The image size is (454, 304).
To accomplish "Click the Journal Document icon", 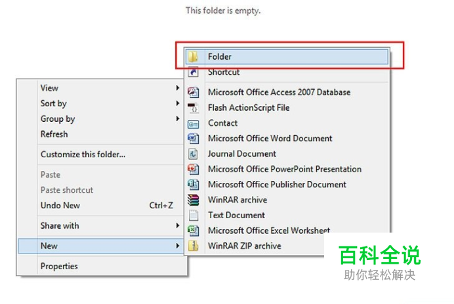I will 193,153.
